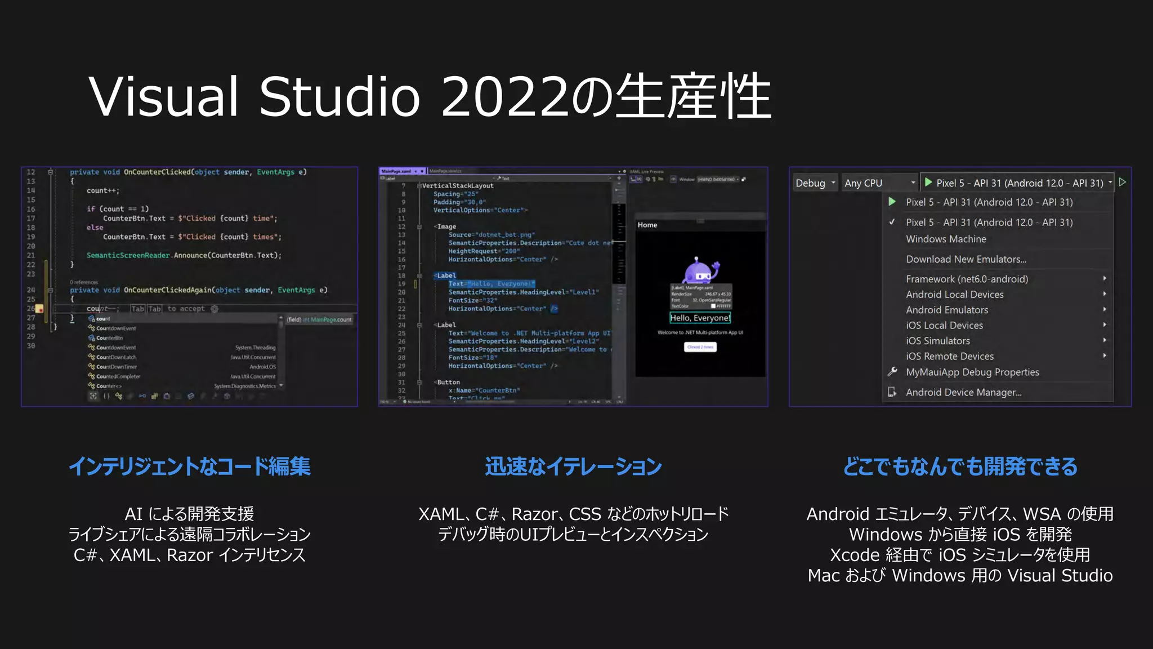Select the CountDownLatch IntelliSense suggestion
1153x649 pixels.
point(184,357)
